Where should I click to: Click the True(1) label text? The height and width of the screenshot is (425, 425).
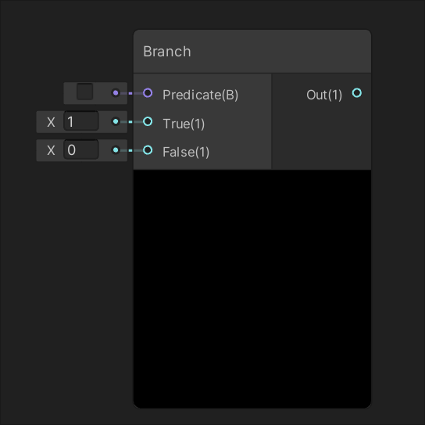click(x=184, y=124)
